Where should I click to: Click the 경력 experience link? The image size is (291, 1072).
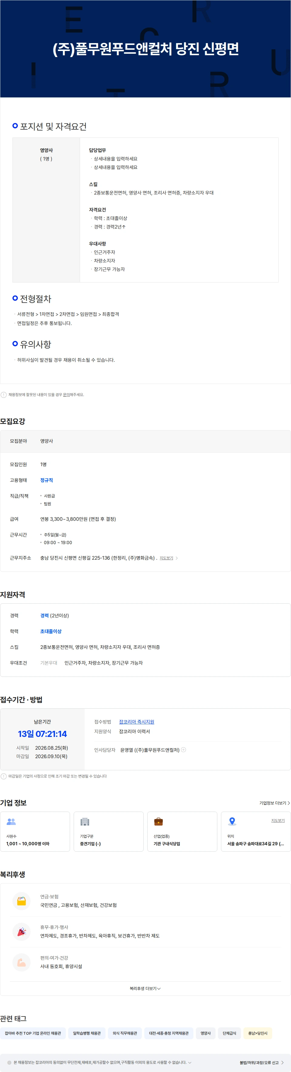[44, 616]
